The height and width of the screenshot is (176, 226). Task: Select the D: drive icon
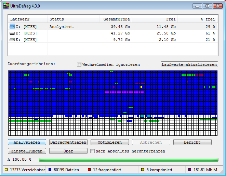click(x=12, y=33)
